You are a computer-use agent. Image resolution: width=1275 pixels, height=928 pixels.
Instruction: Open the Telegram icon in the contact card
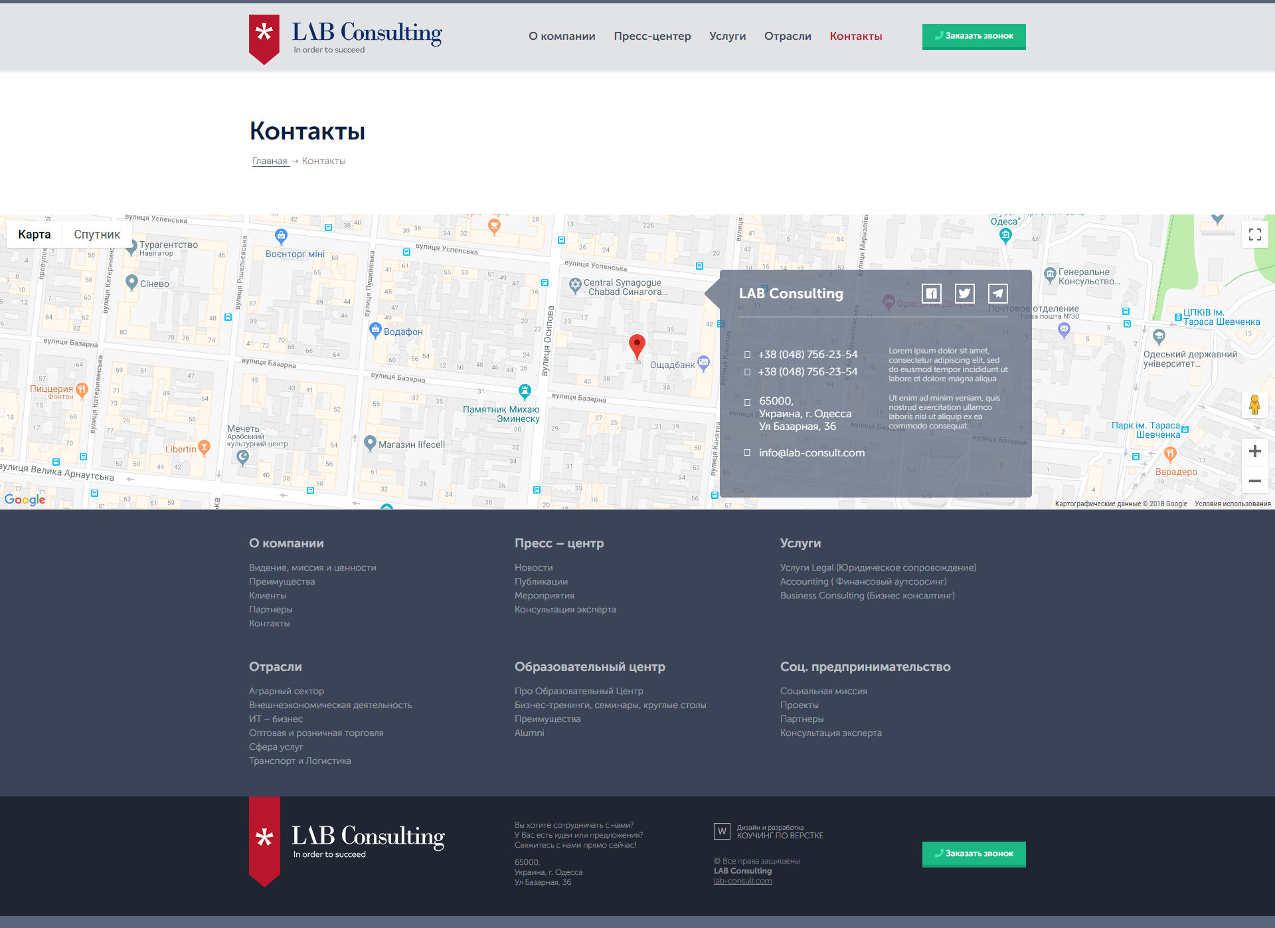(x=997, y=294)
